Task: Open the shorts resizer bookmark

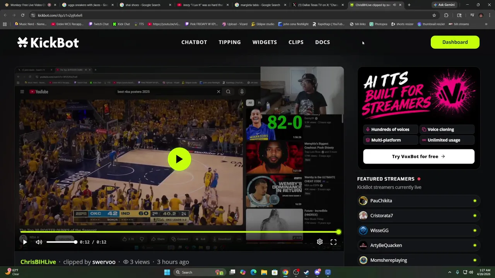Action: point(402,24)
